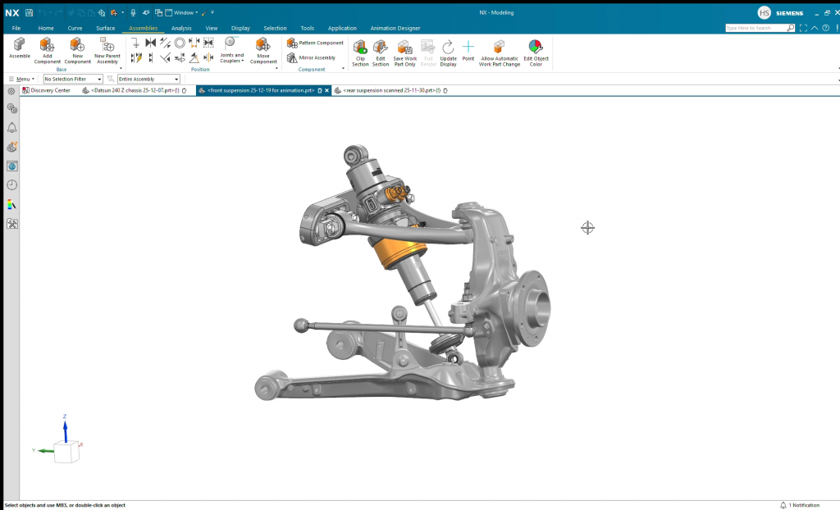Click Edit Object Color swatch icon

coord(536,48)
